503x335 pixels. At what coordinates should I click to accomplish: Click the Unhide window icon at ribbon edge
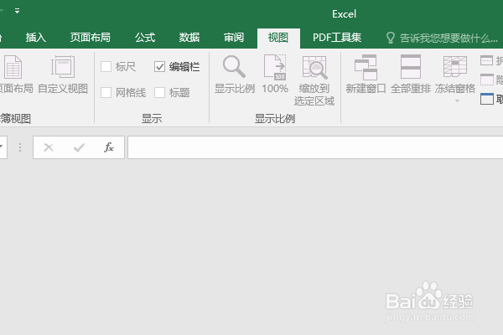[486, 99]
